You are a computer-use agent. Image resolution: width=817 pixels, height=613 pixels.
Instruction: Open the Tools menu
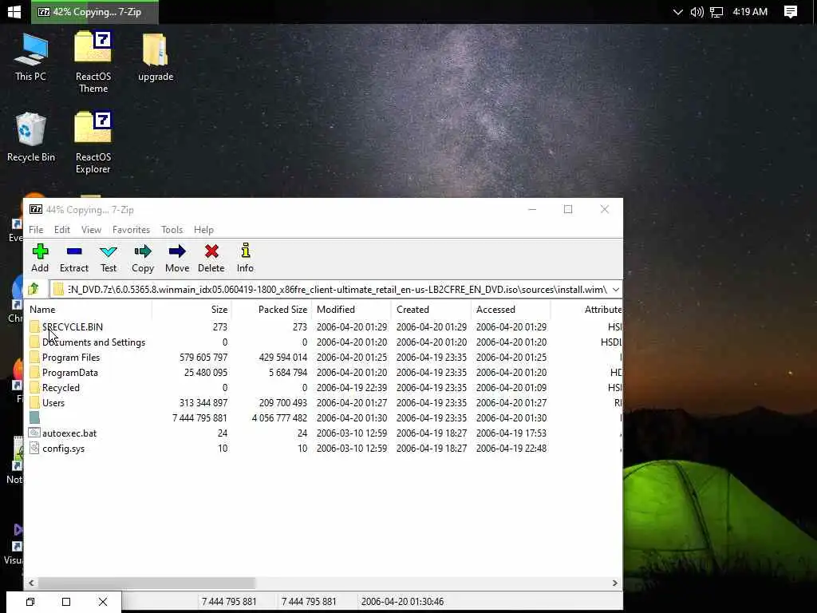click(172, 229)
